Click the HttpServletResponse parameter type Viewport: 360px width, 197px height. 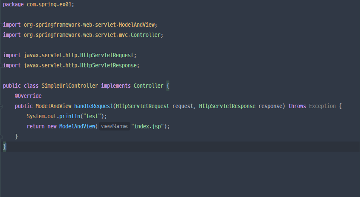(x=227, y=106)
